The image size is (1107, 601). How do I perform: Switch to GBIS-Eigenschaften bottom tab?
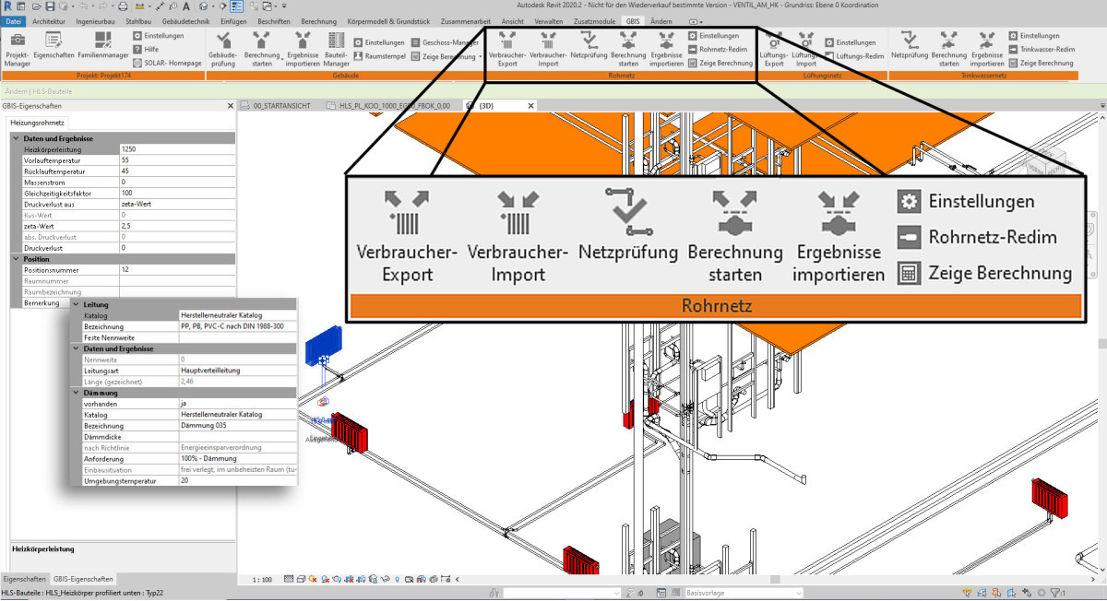83,579
